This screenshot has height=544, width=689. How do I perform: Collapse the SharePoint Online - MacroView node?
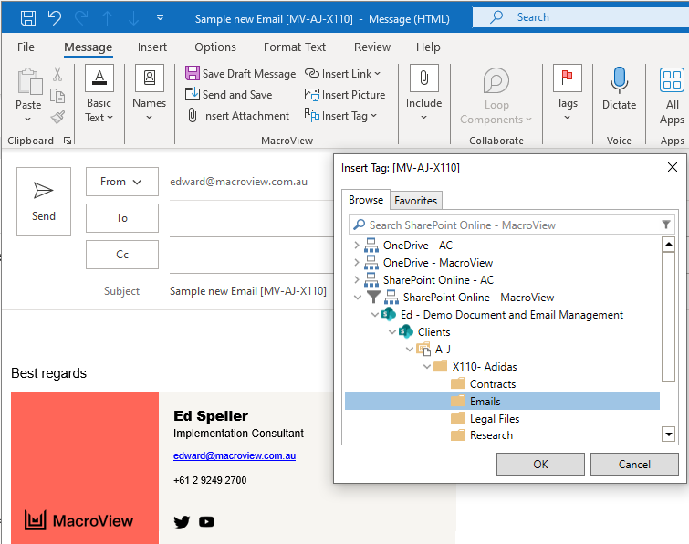358,298
